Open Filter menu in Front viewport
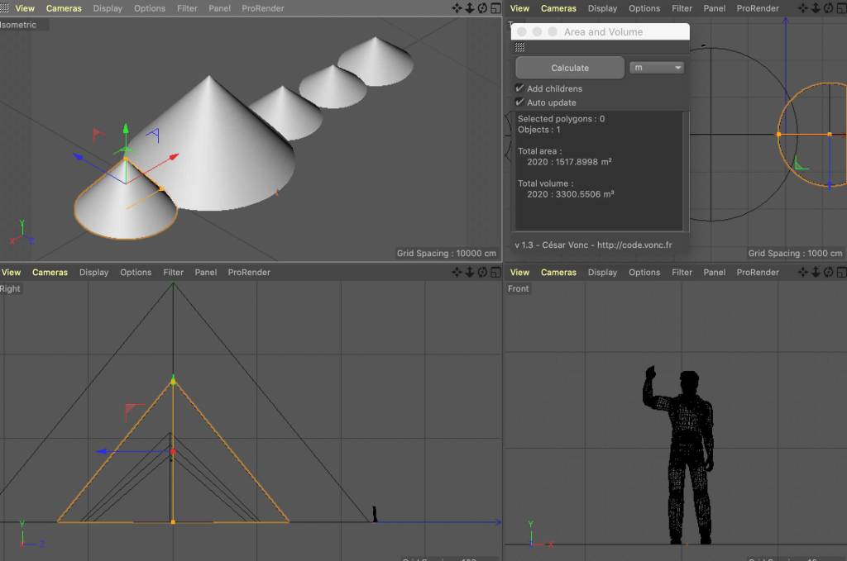 (x=682, y=273)
